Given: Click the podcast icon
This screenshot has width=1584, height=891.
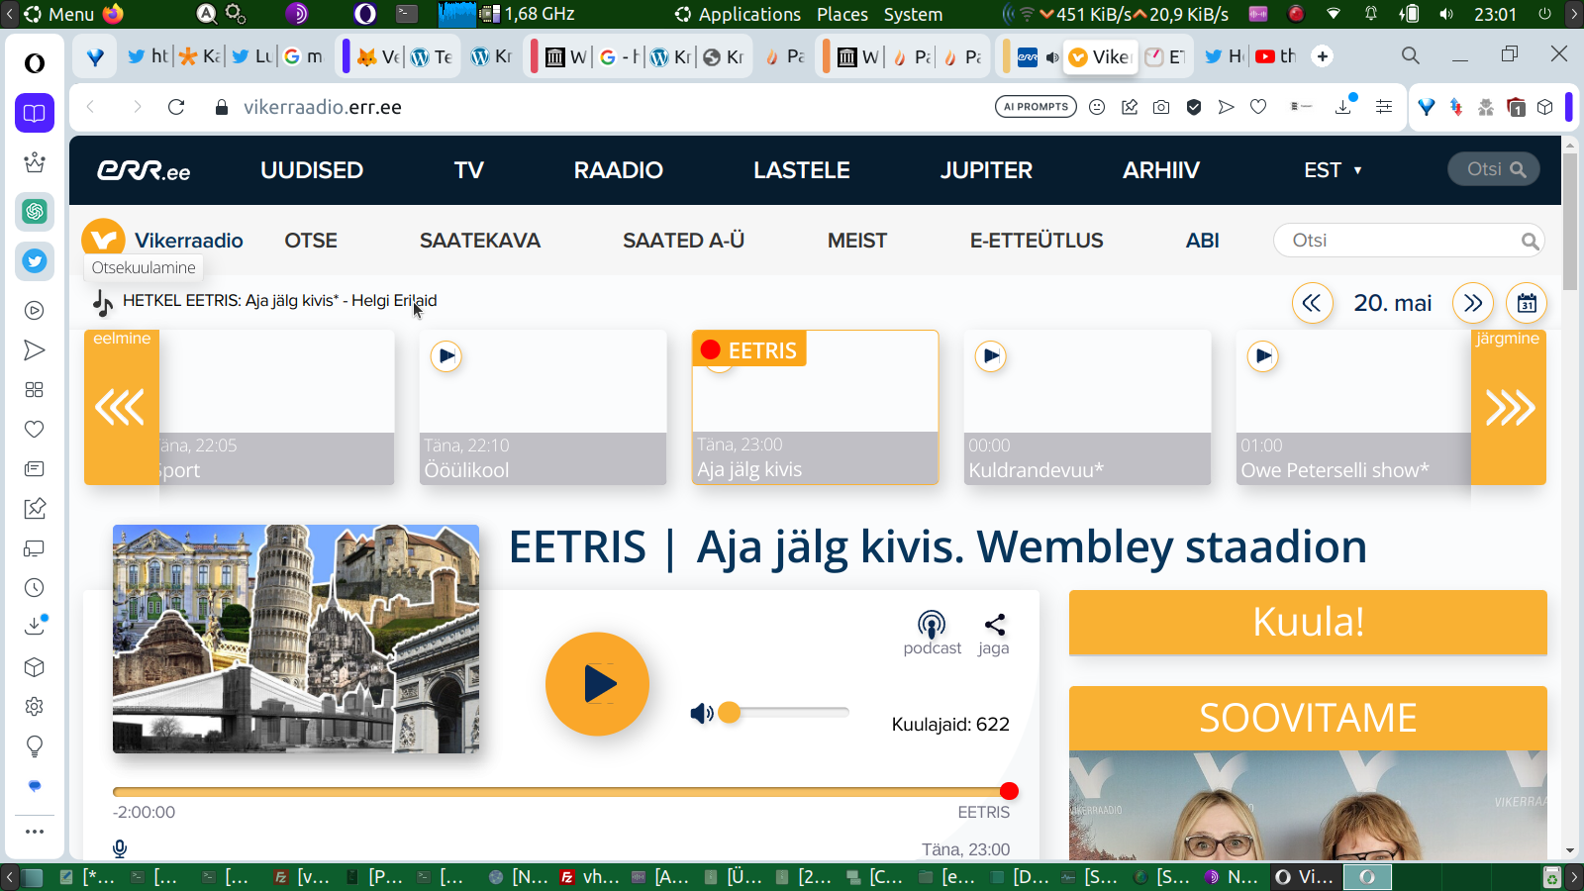Looking at the screenshot, I should 931,625.
